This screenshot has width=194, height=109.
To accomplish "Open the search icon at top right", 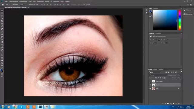I will [x=188, y=5].
